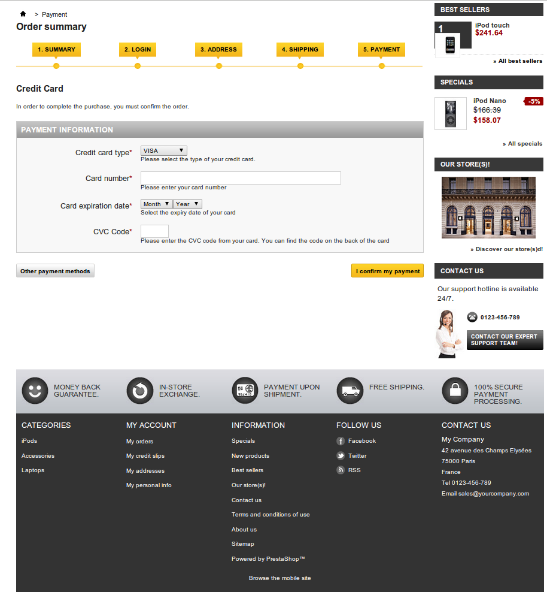This screenshot has width=547, height=592.
Task: Click the RSS feed icon
Action: [x=341, y=470]
